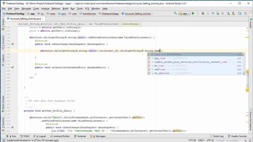Open the Edit menu
This screenshot has height=142, width=253.
[10, 9]
